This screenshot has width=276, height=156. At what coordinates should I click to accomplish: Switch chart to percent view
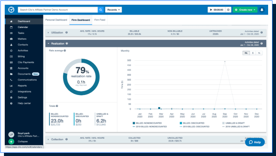(x=259, y=53)
